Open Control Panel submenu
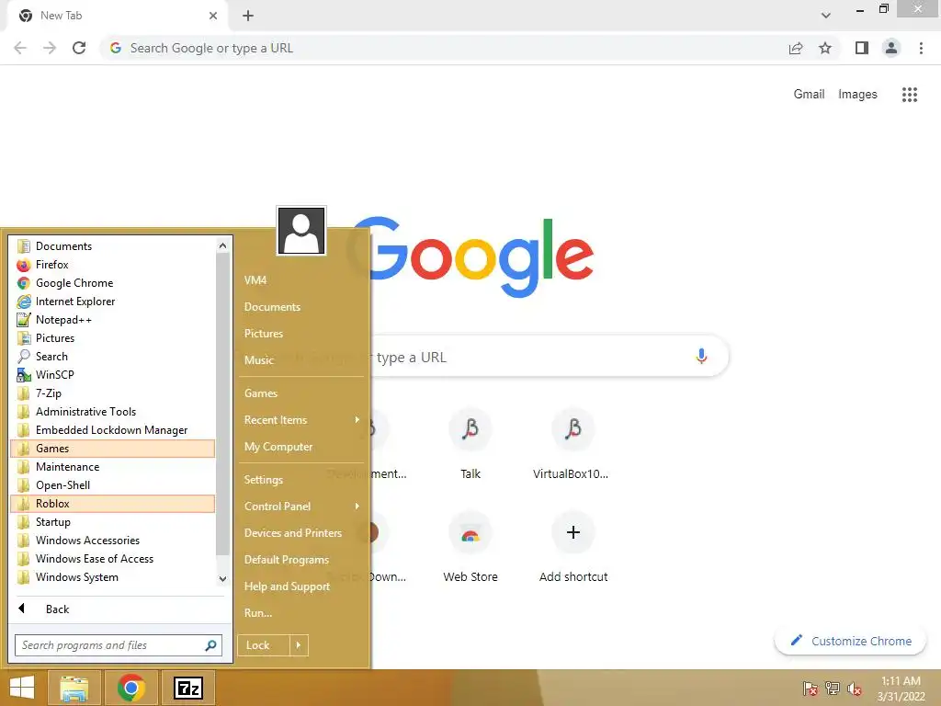 click(x=301, y=507)
